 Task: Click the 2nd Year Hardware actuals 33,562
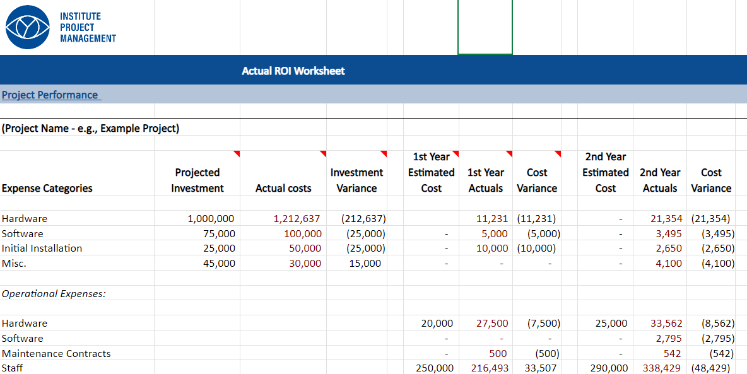point(666,324)
